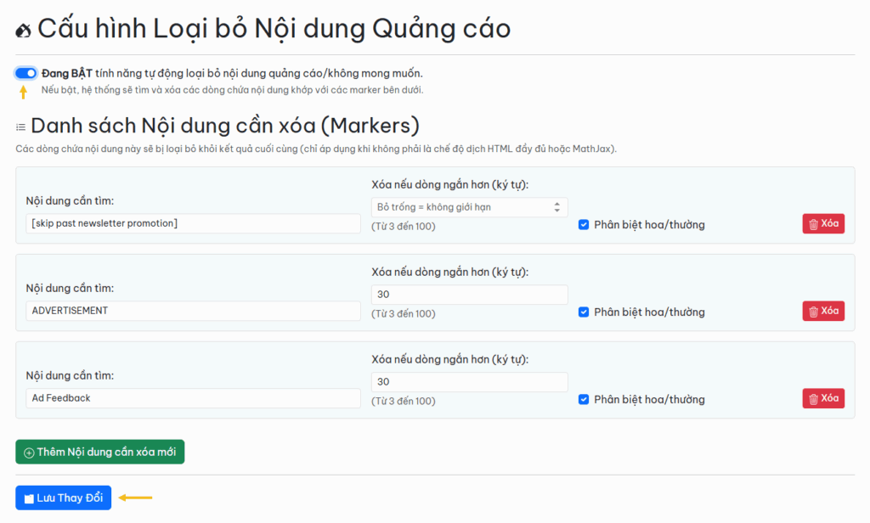Uncheck Phân biệt hoa/thường for Ad Feedback row

click(584, 399)
